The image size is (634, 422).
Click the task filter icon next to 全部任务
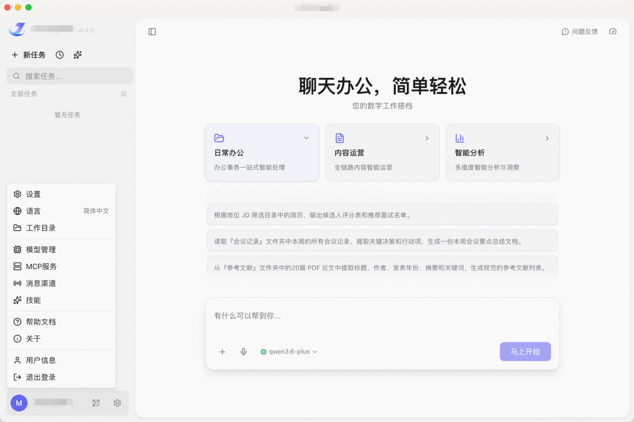pos(124,94)
